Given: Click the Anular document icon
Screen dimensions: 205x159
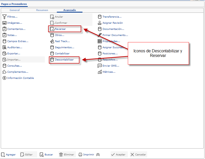Looking at the screenshot, I should click(x=52, y=17).
